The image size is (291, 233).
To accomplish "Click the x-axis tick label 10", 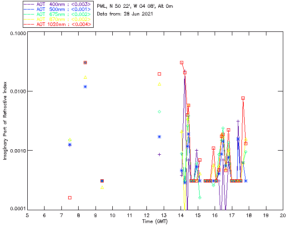I will point(112,215).
